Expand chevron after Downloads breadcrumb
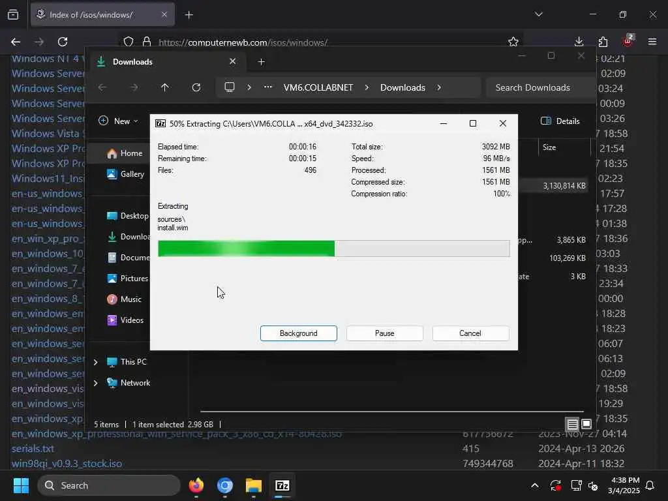 click(439, 87)
